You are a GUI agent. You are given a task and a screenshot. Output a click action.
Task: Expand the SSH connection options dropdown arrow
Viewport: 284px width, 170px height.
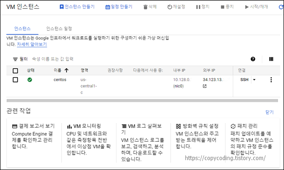tap(254, 80)
